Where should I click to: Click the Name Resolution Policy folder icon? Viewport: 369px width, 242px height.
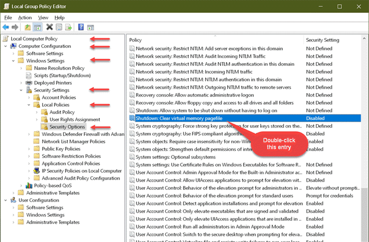[29, 68]
